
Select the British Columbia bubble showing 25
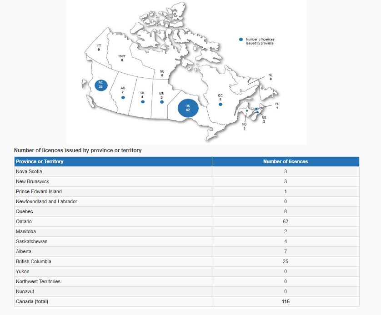(x=100, y=85)
